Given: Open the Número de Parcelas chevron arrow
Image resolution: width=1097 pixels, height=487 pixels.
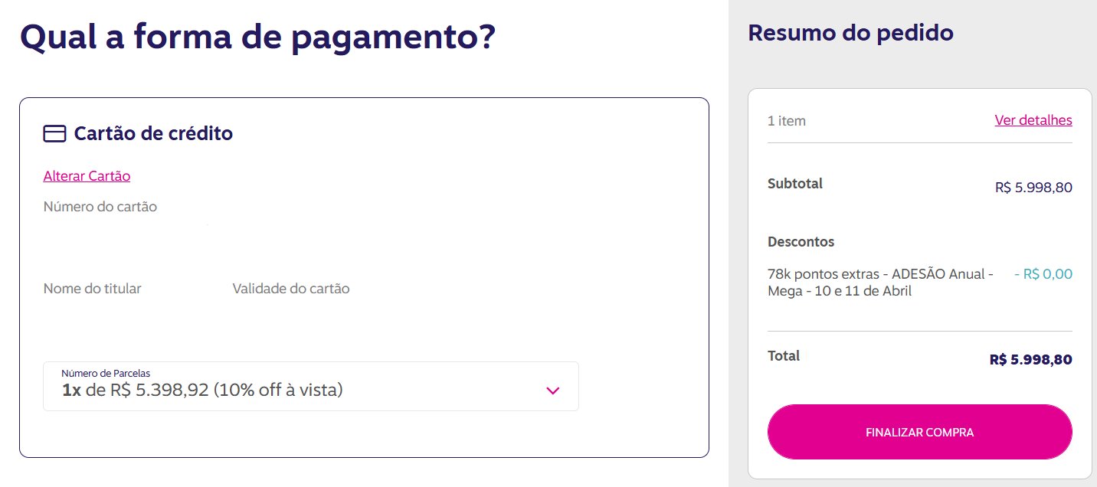Looking at the screenshot, I should click(x=553, y=391).
